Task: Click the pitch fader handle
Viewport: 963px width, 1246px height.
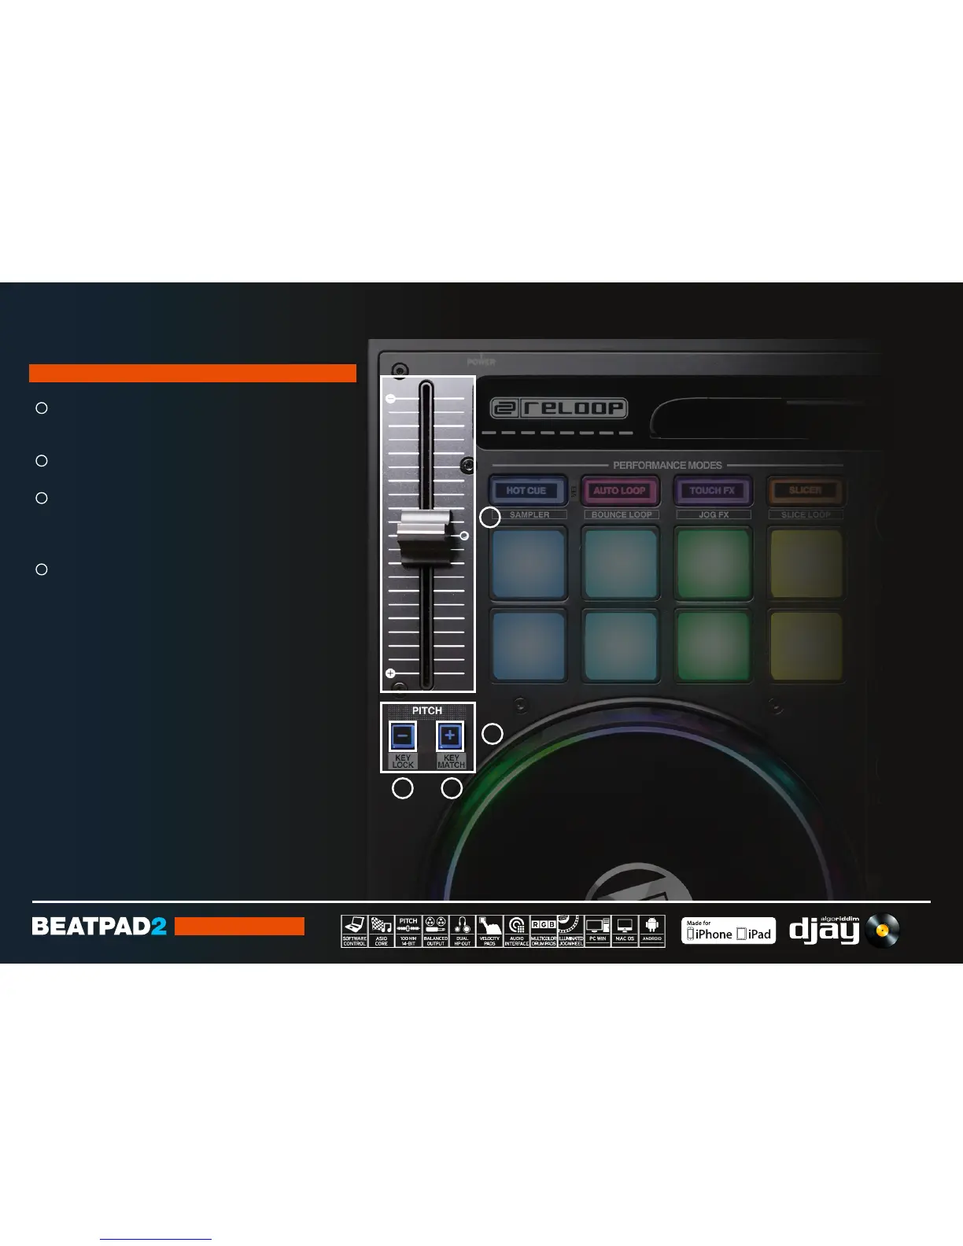Action: [x=424, y=538]
